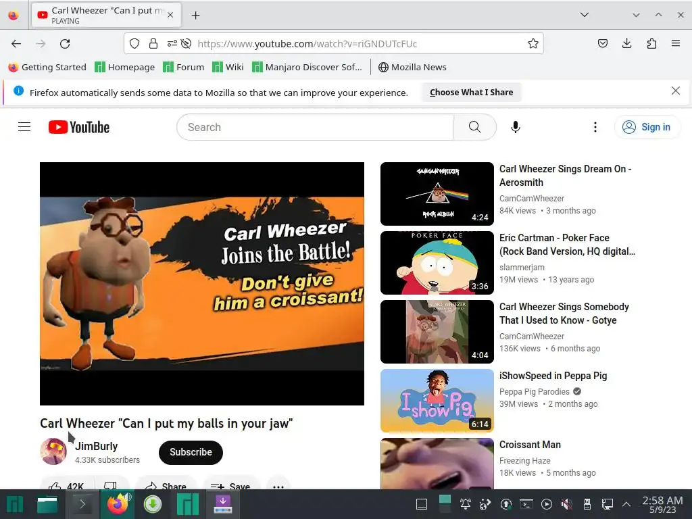Open YouTube guide hamburger menu

coord(24,127)
